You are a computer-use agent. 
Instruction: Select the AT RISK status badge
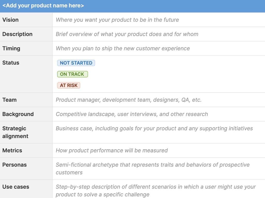(x=69, y=85)
